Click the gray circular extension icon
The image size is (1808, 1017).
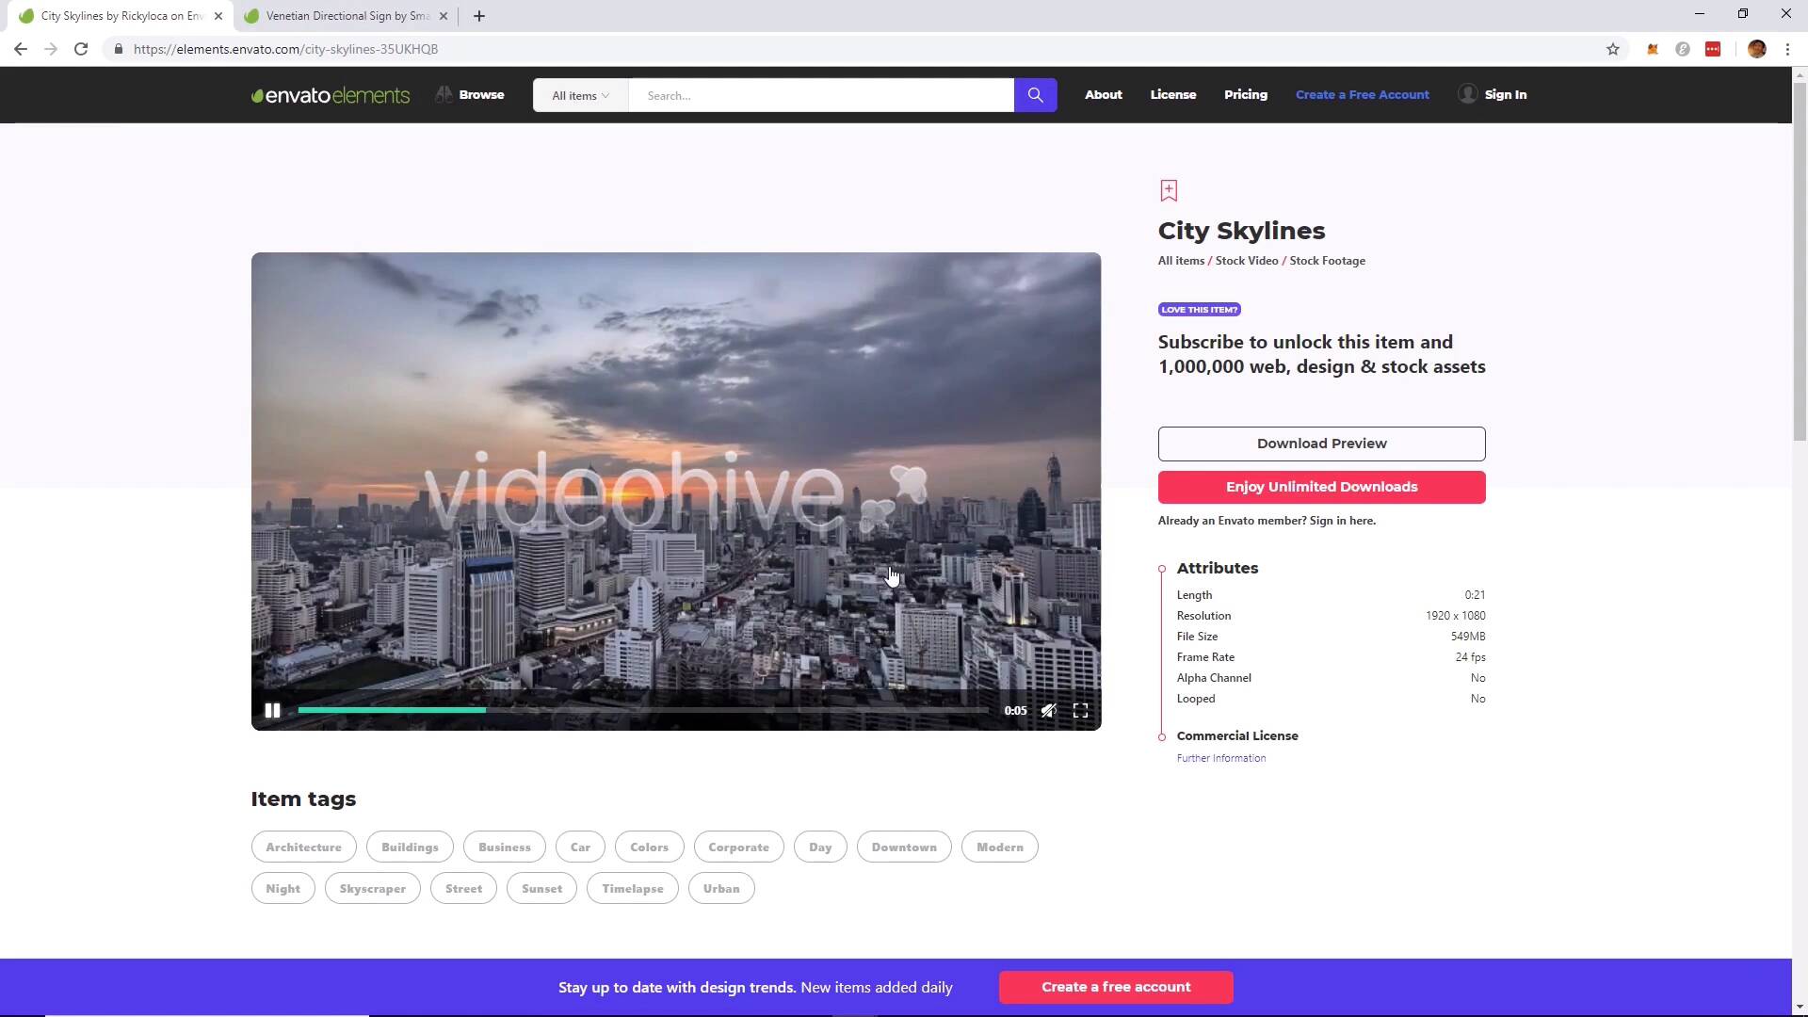click(1682, 49)
